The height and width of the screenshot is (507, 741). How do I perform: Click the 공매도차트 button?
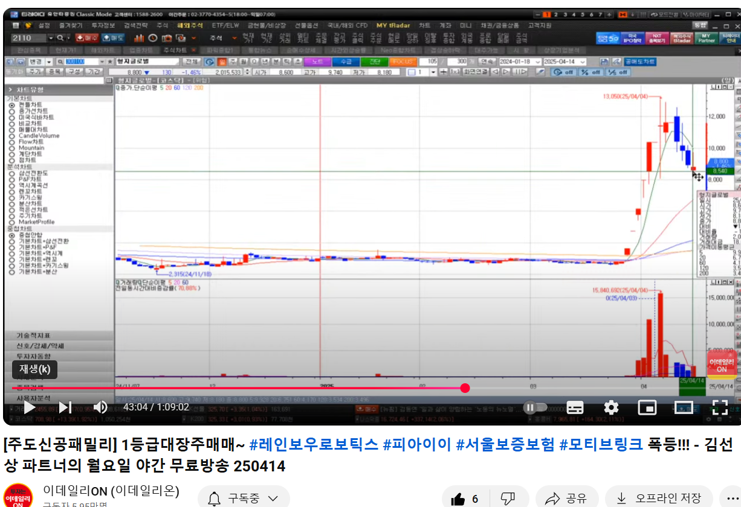pyautogui.click(x=640, y=62)
